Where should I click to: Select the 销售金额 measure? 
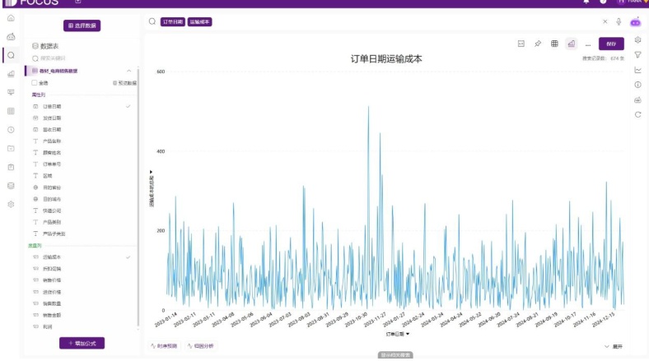52,315
